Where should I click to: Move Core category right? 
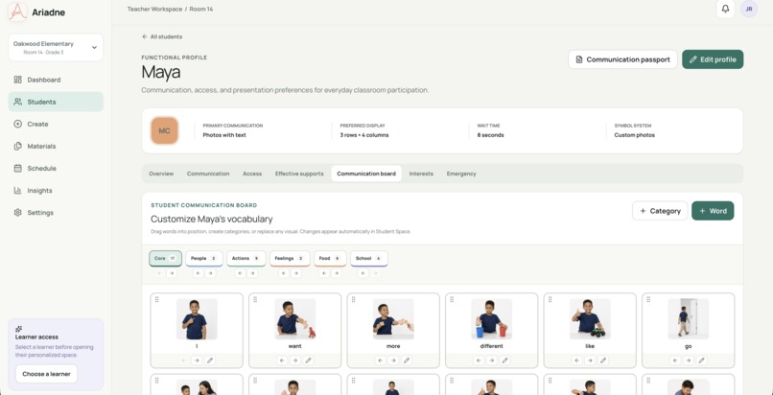pyautogui.click(x=172, y=273)
